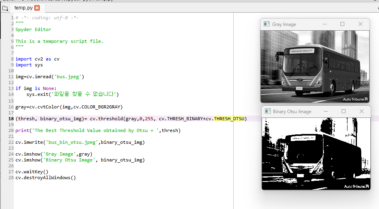Click the 'if img is None:' line
The height and width of the screenshot is (209, 379).
tap(36, 88)
